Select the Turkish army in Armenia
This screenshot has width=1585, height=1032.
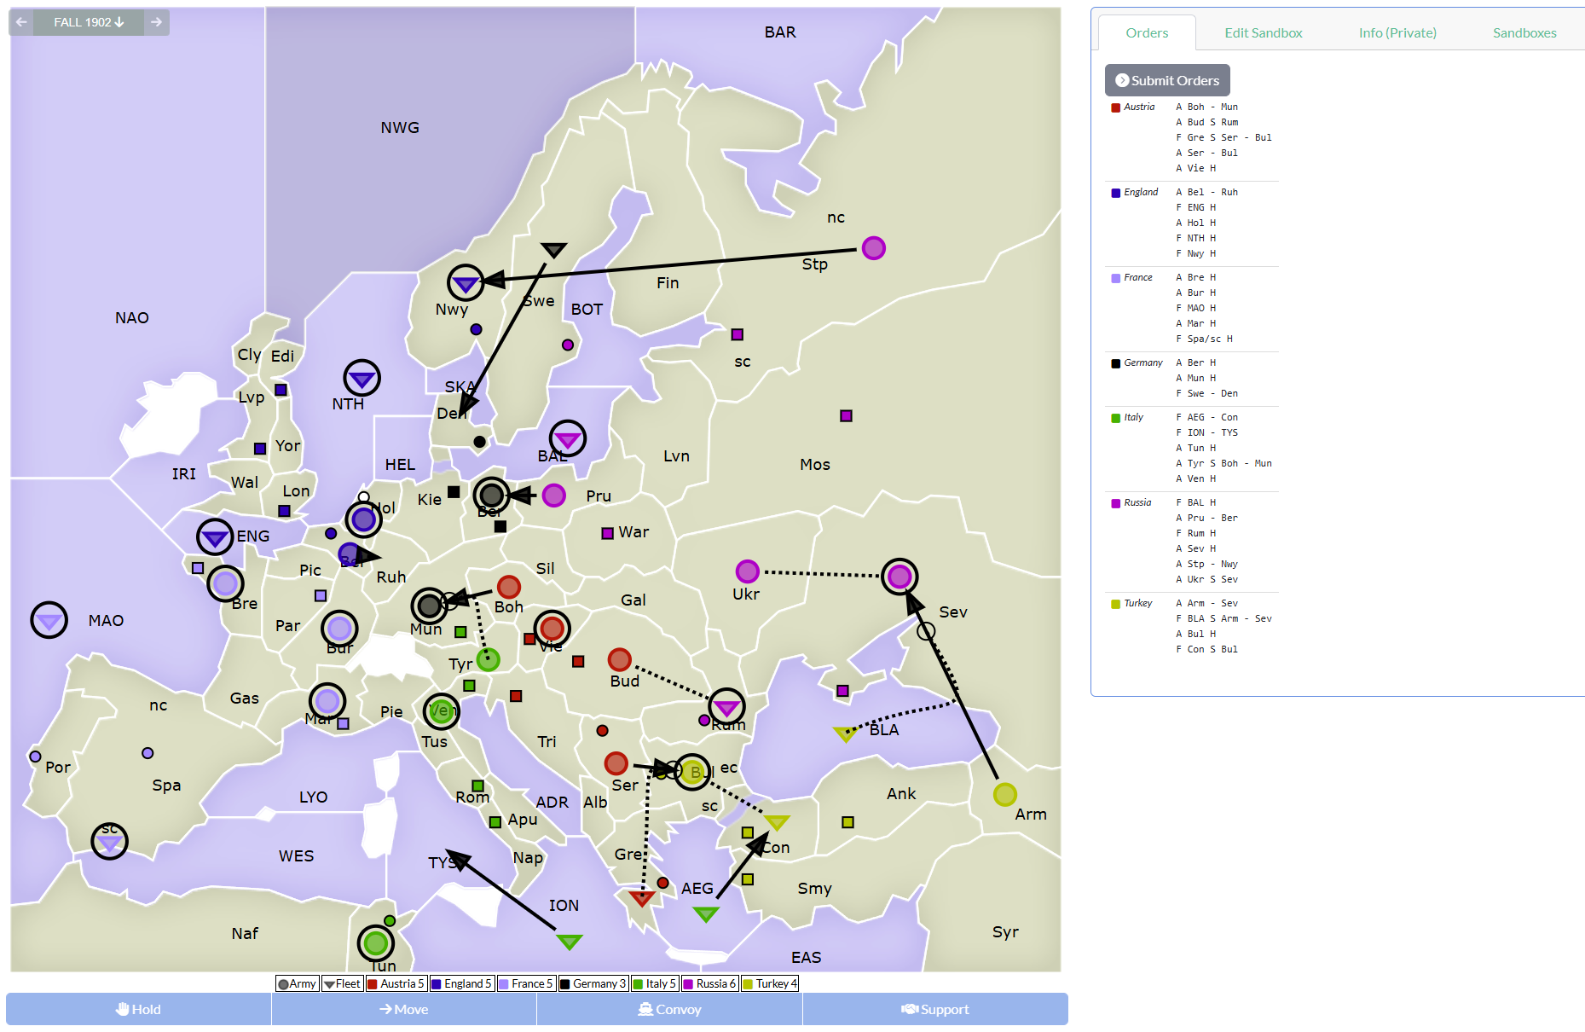[1006, 795]
